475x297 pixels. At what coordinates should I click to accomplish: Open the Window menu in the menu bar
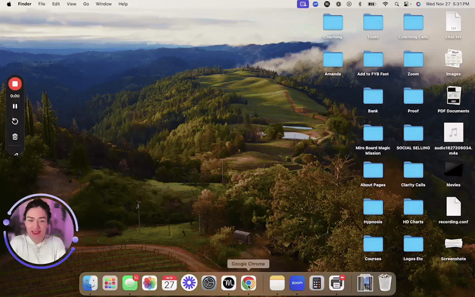pos(103,4)
